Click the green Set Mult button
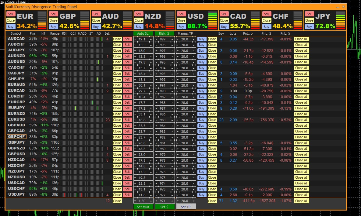 (143, 207)
